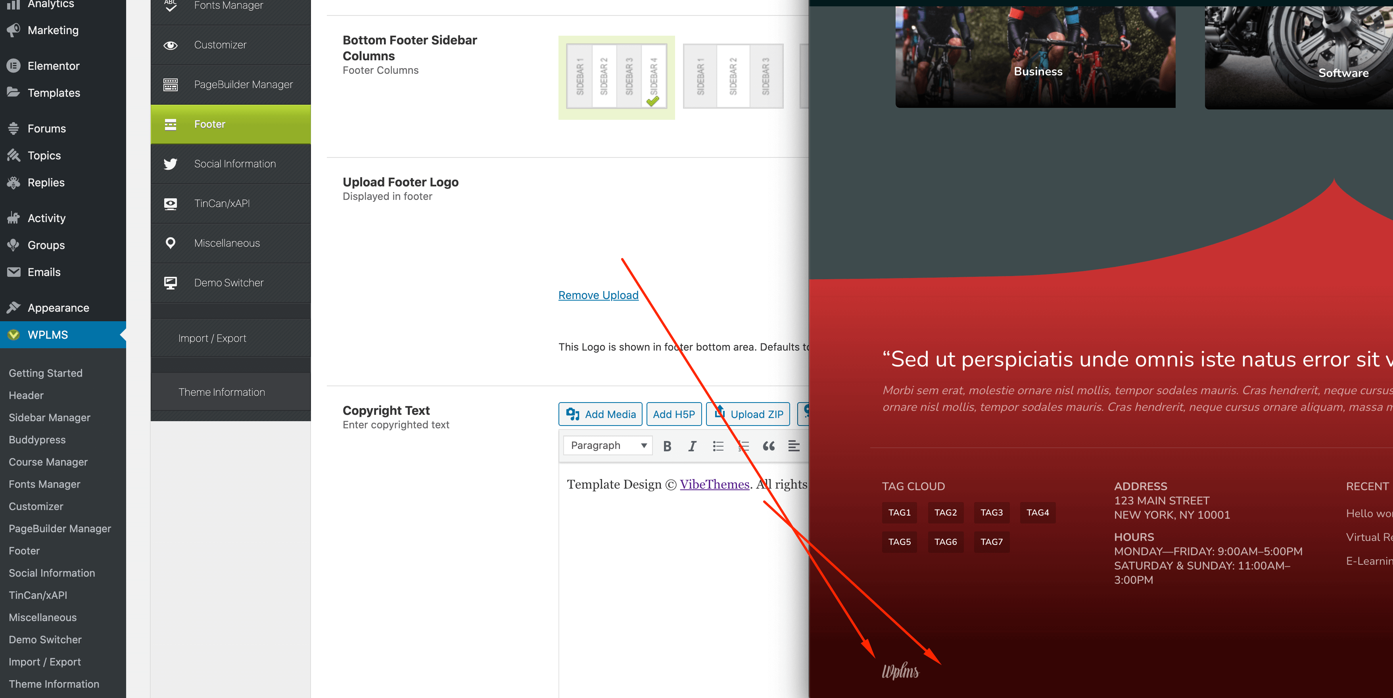Click the TAG1 tag in footer preview
Image resolution: width=1393 pixels, height=698 pixels.
pyautogui.click(x=899, y=512)
